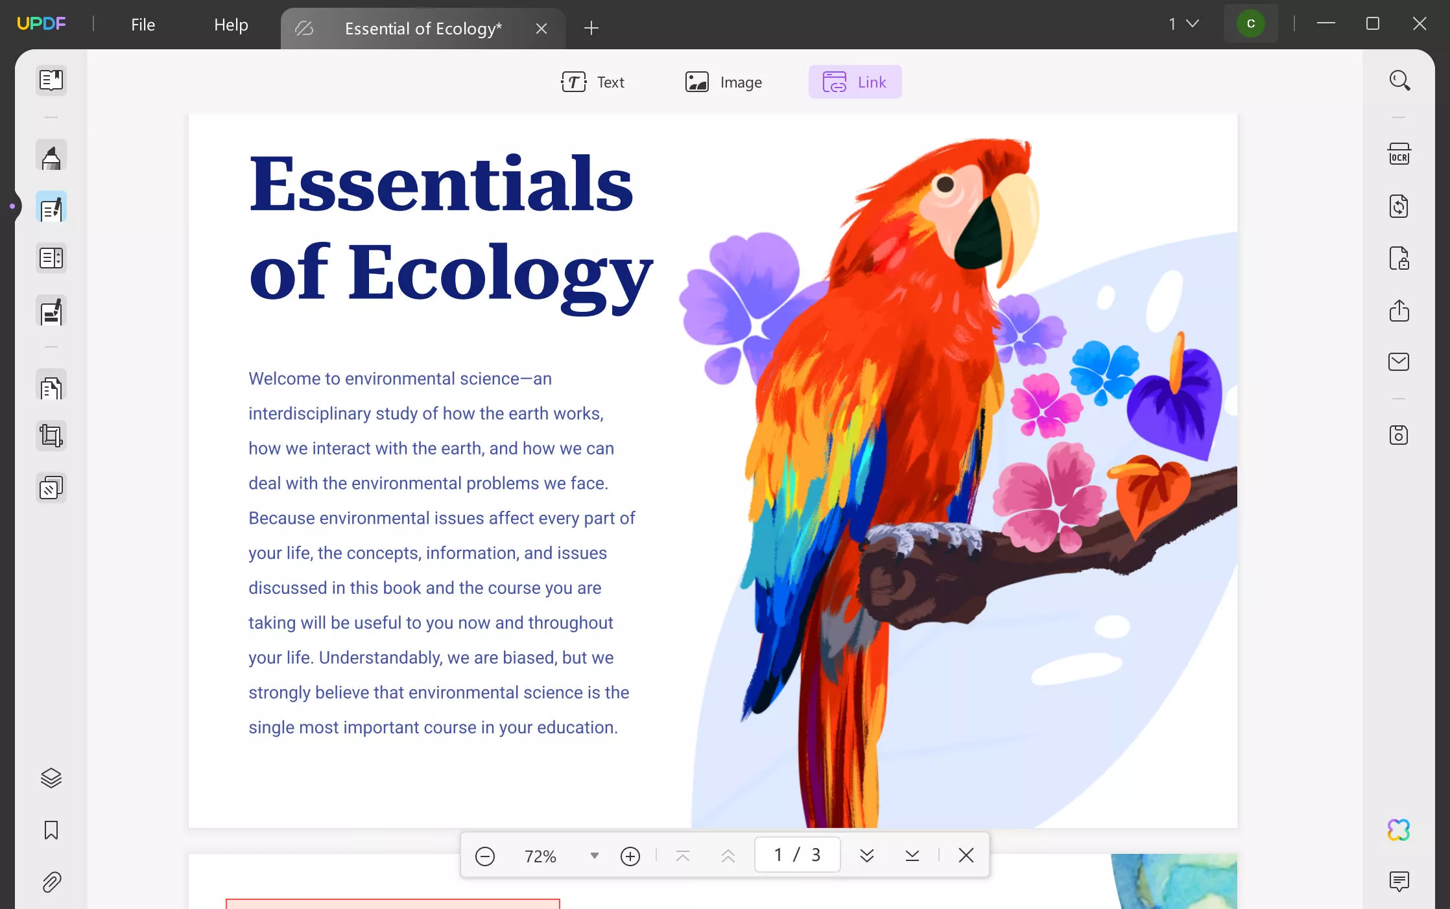Open the share/export panel
This screenshot has height=909, width=1450.
tap(1400, 310)
